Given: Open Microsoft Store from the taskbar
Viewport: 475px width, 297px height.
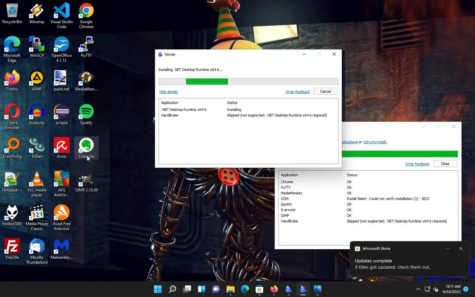Looking at the screenshot, I should click(259, 289).
